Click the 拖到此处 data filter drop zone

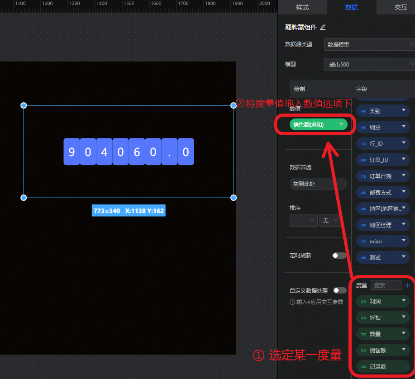click(x=318, y=184)
